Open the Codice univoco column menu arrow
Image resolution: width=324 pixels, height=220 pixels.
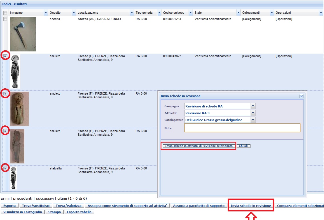pos(191,13)
